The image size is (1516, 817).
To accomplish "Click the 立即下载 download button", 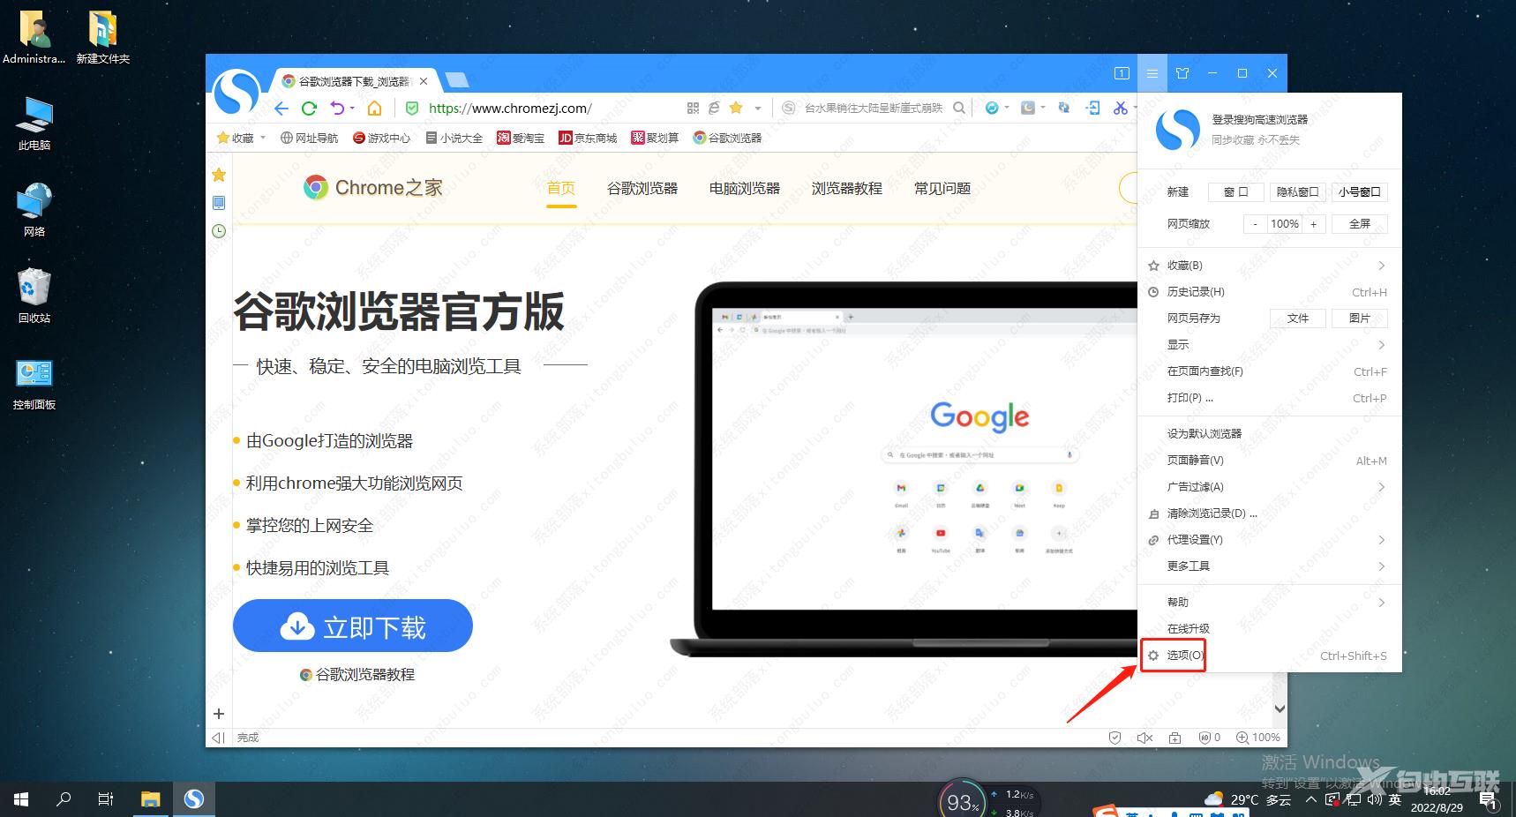I will click(353, 626).
